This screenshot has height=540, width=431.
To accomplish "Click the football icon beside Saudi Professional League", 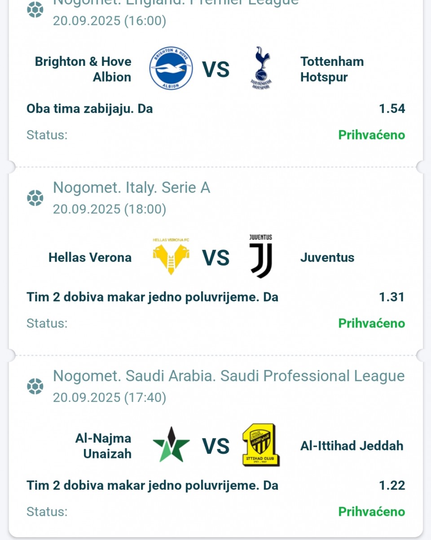I will point(35,386).
